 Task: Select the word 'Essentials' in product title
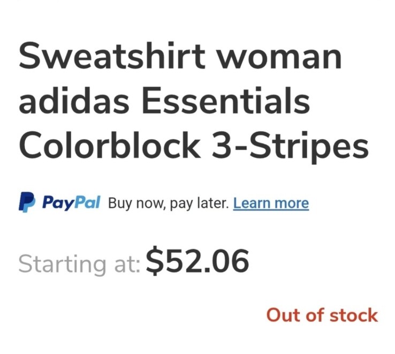pos(226,100)
